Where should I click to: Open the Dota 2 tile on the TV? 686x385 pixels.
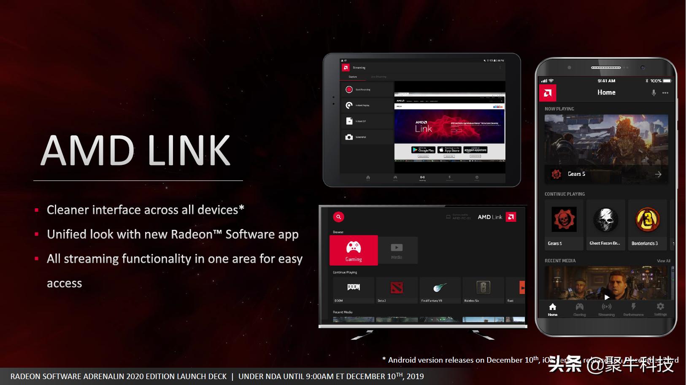[397, 290]
